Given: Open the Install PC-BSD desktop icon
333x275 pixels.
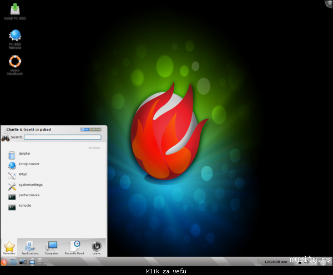Looking at the screenshot, I should click(x=15, y=12).
